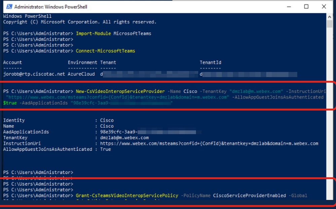Click the 'Grant-CsTeamsVideoInteropServicePolicy' cmdlet text
The width and height of the screenshot is (336, 209).
(x=127, y=196)
